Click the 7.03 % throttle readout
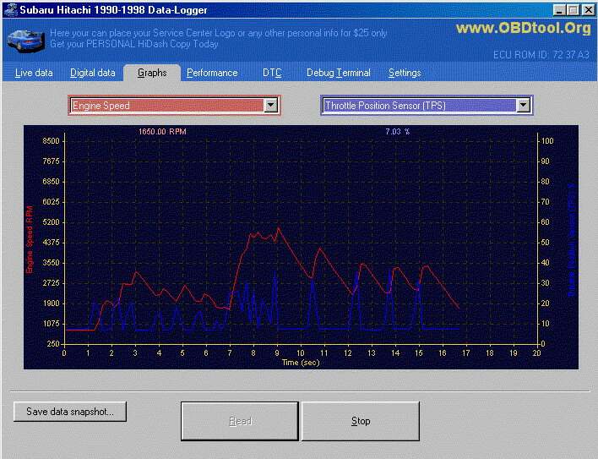The image size is (598, 459). pos(397,132)
